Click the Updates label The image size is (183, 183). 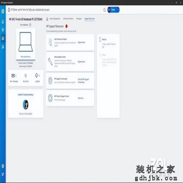tap(37, 81)
